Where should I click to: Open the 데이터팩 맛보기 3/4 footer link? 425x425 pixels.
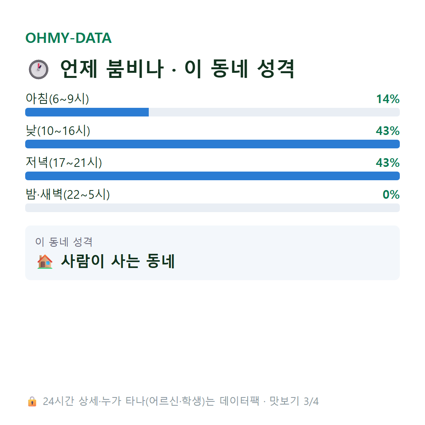pos(269,401)
